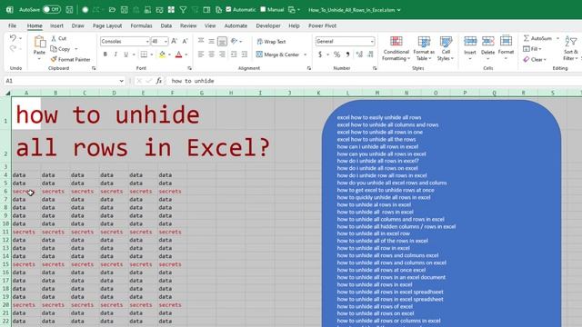Switch to the Insert tab
This screenshot has height=327, width=582.
coord(56,25)
